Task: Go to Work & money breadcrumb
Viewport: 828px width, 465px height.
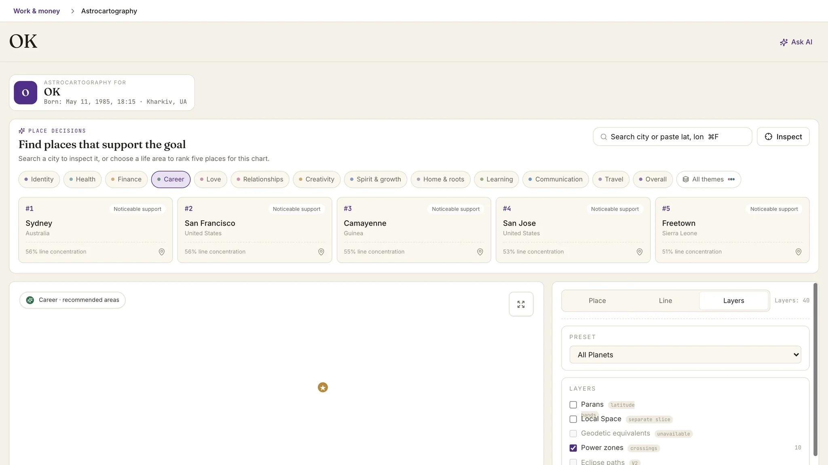Action: click(36, 11)
